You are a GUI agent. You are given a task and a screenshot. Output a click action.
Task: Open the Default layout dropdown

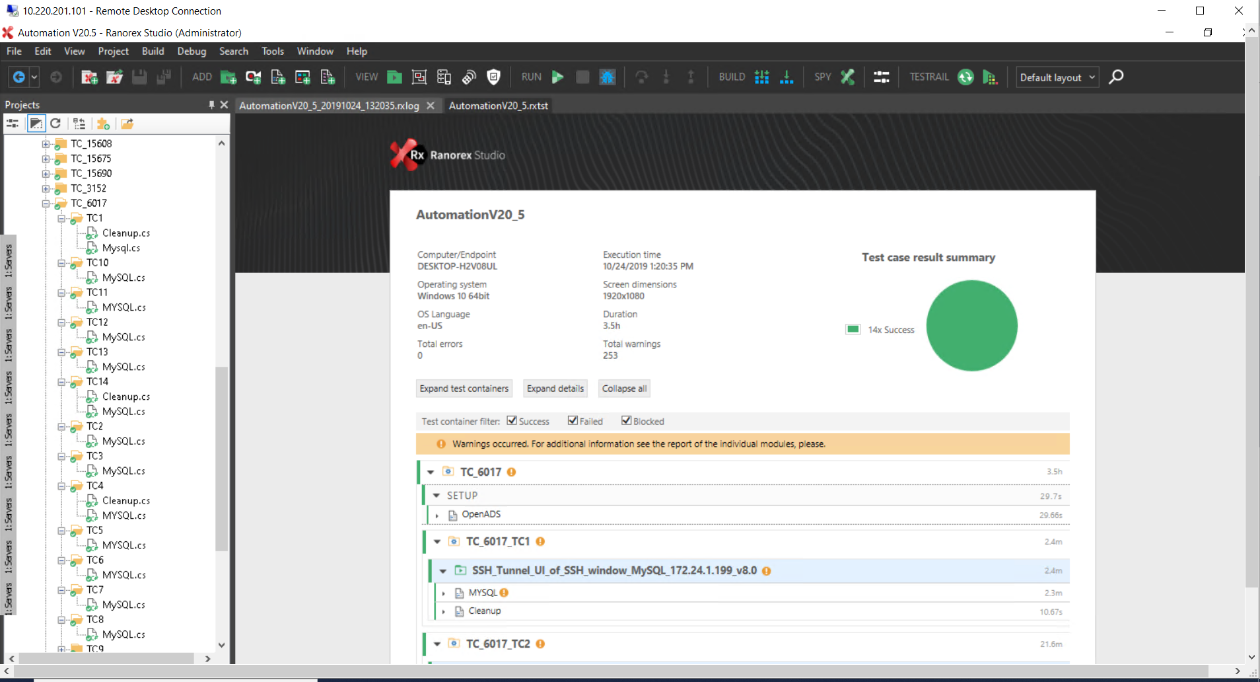1057,77
